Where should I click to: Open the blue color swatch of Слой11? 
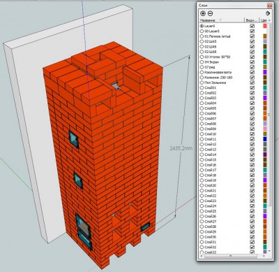[x=264, y=139]
